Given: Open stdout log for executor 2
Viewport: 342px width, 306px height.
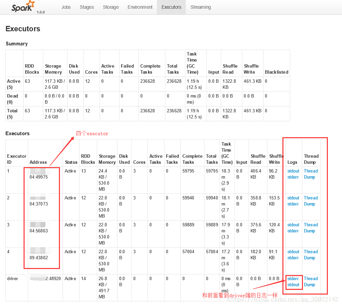Looking at the screenshot, I should [293, 198].
